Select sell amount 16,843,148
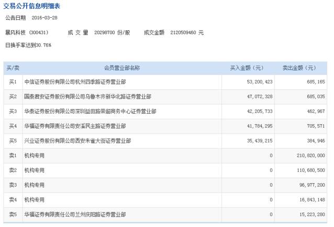Screen dimensions: 334x227 click(x=312, y=200)
